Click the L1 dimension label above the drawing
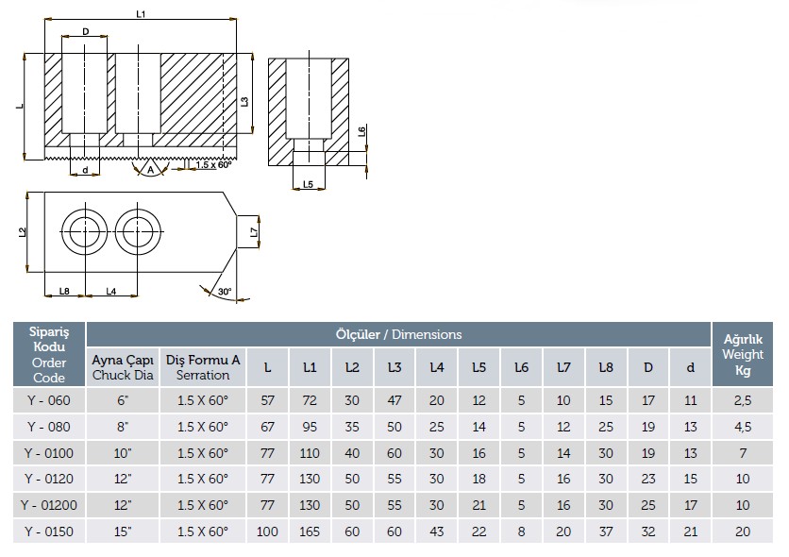Screen dimensions: 789x557 coord(141,15)
